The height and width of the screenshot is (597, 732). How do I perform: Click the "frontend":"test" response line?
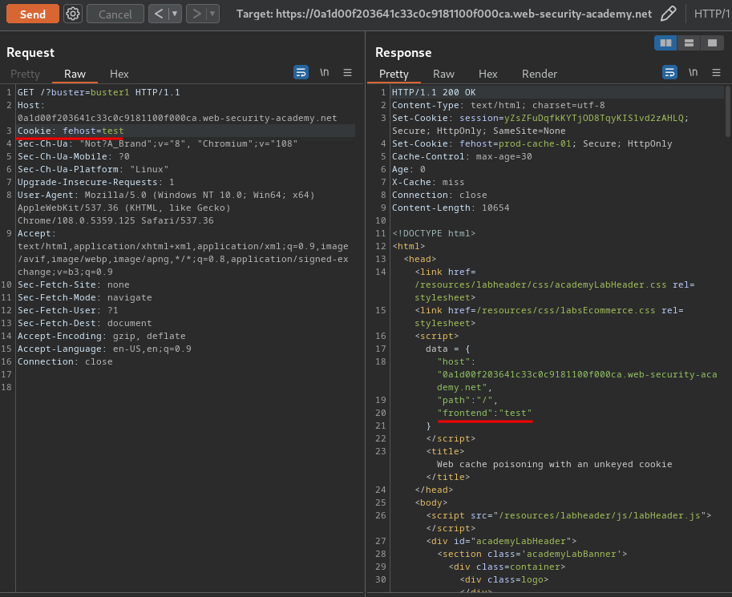pyautogui.click(x=484, y=413)
